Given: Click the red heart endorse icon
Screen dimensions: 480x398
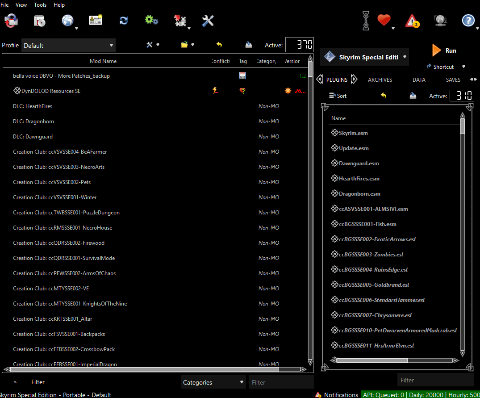Looking at the screenshot, I should pyautogui.click(x=384, y=20).
